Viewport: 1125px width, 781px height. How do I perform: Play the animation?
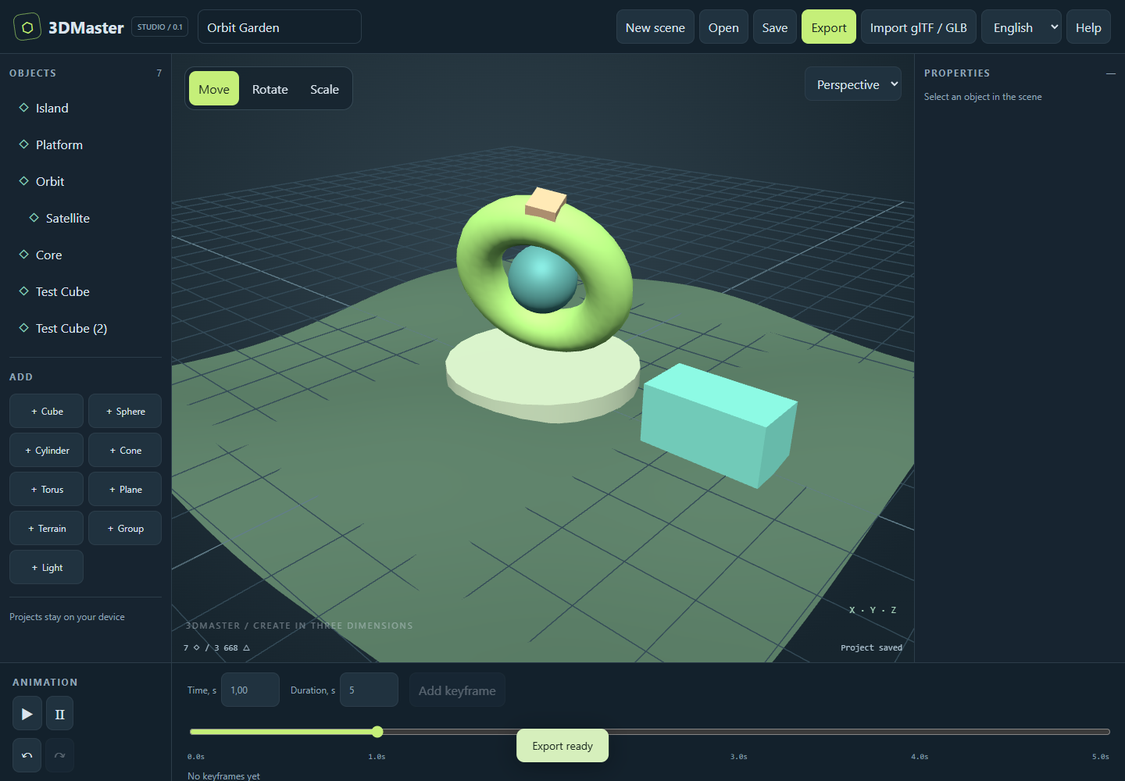27,714
